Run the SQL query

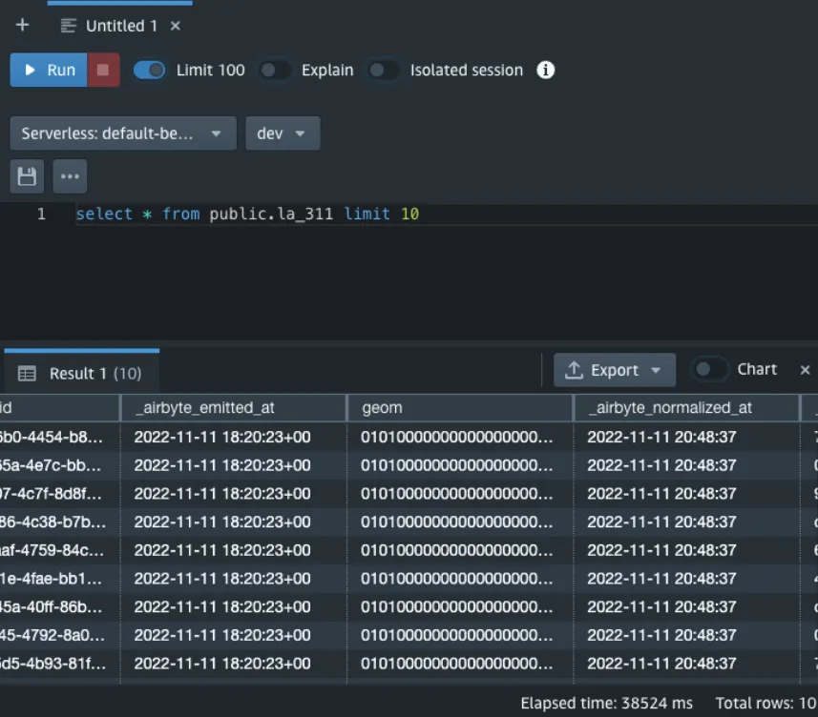tap(50, 71)
